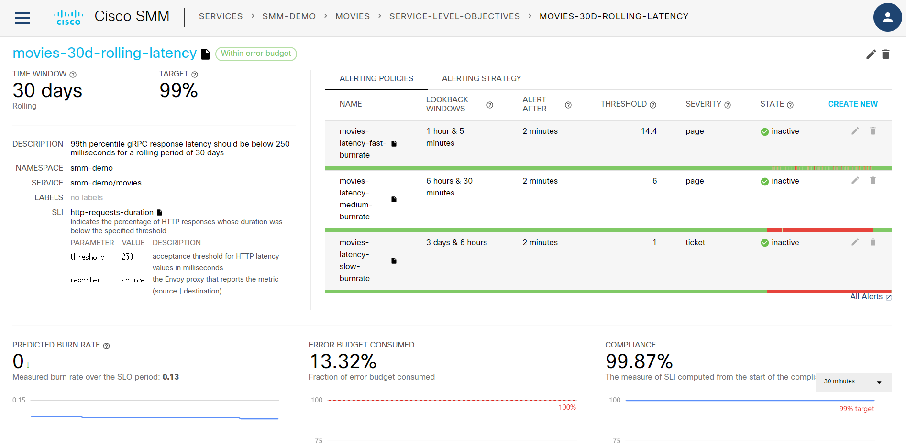Click the MOVIES-30D-ROLLING-LATENCY breadcrumb item
The height and width of the screenshot is (445, 906).
click(x=614, y=16)
